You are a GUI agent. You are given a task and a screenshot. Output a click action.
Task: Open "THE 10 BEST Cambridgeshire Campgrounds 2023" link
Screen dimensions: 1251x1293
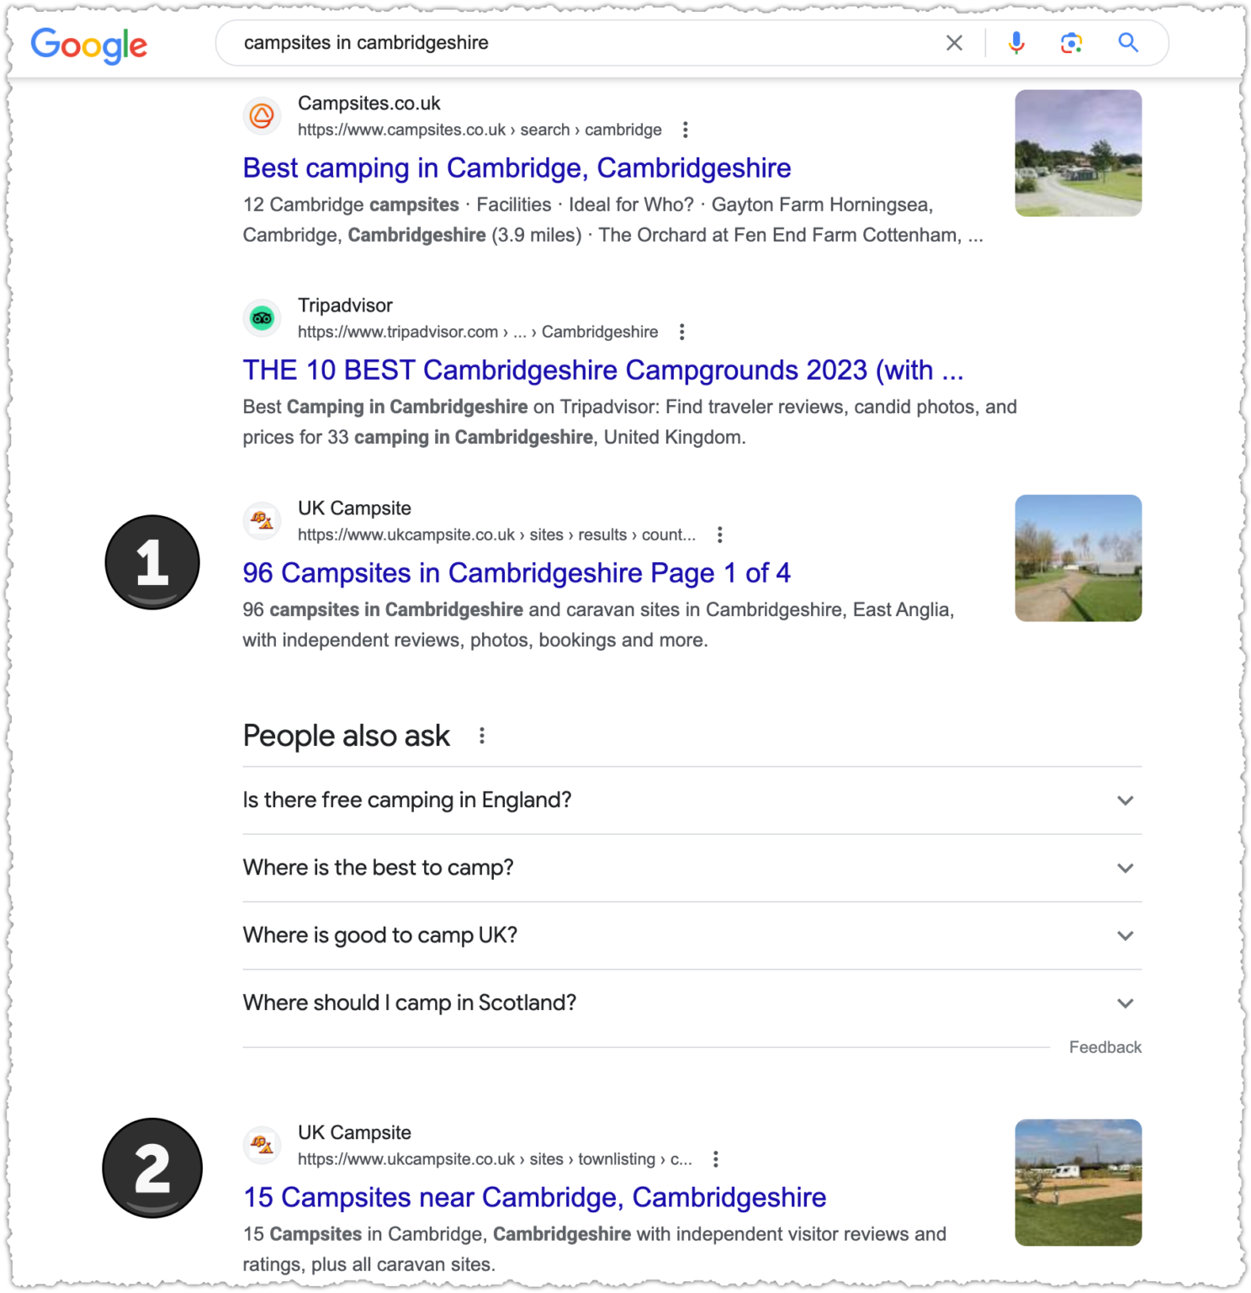coord(603,370)
